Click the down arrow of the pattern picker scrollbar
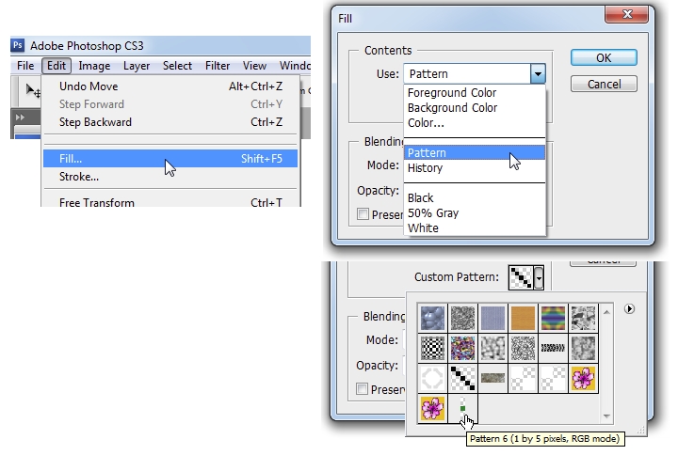The height and width of the screenshot is (455, 678). point(606,416)
